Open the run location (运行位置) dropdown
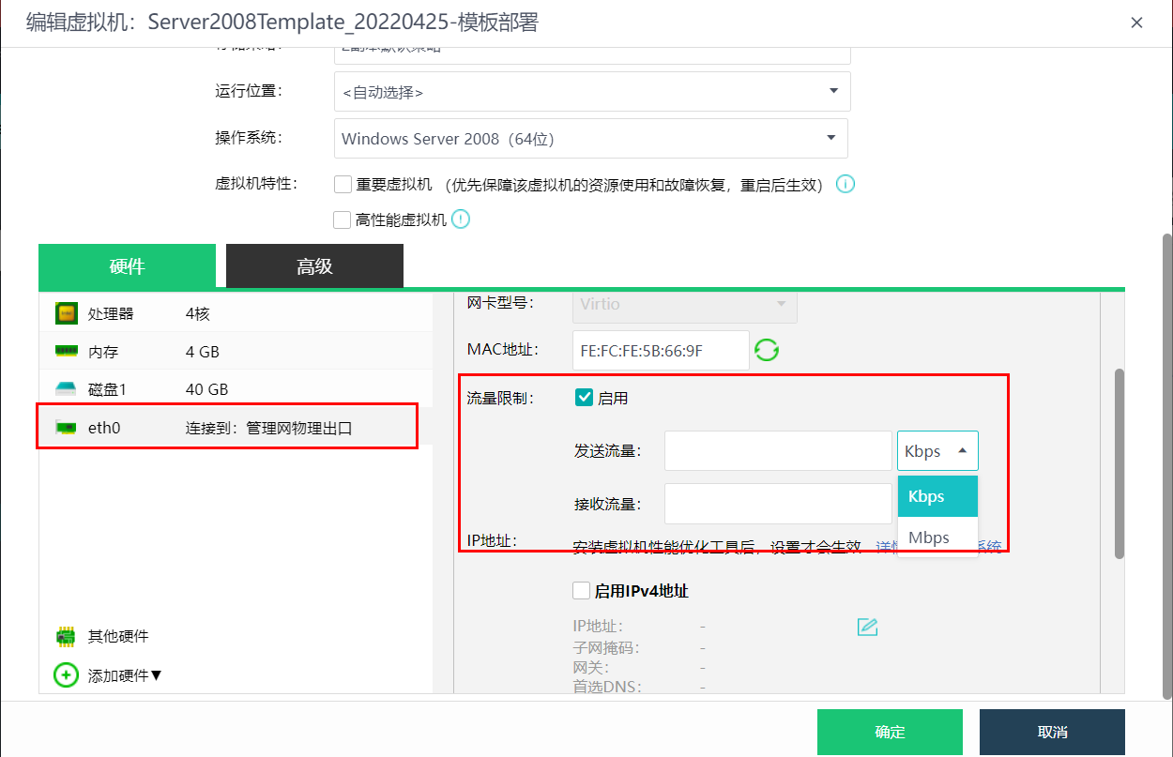This screenshot has height=757, width=1173. (592, 92)
